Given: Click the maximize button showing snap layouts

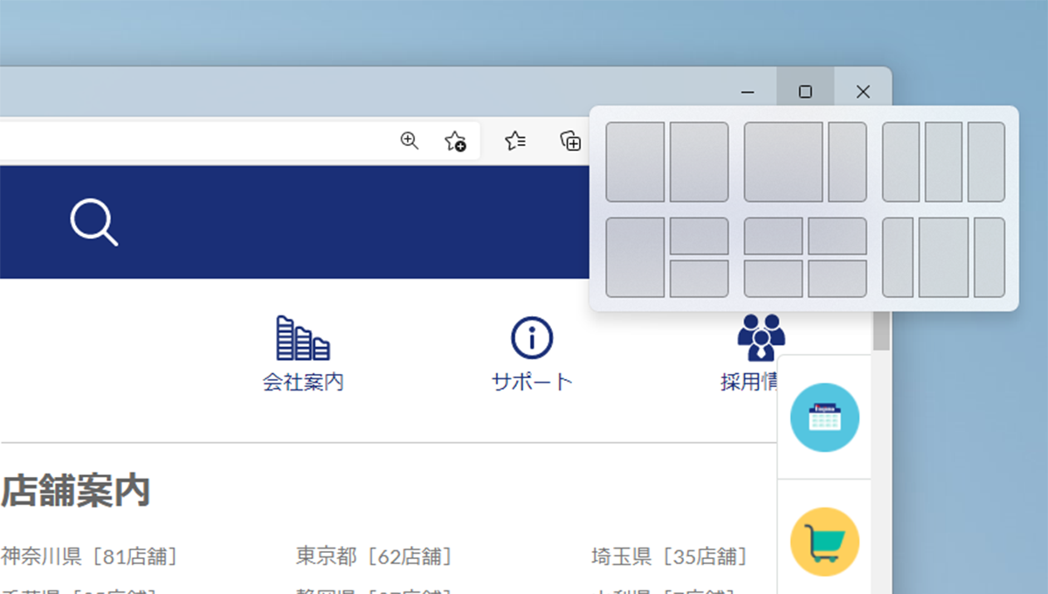Looking at the screenshot, I should (805, 92).
